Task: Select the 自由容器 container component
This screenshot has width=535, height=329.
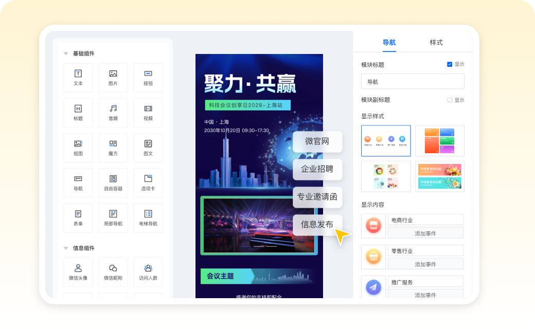Action: 113,182
